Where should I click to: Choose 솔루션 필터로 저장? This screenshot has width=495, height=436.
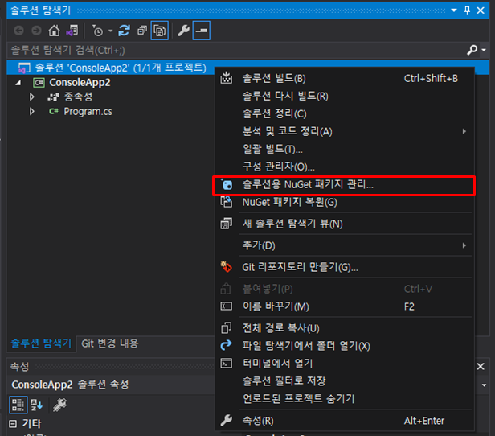coord(345,381)
